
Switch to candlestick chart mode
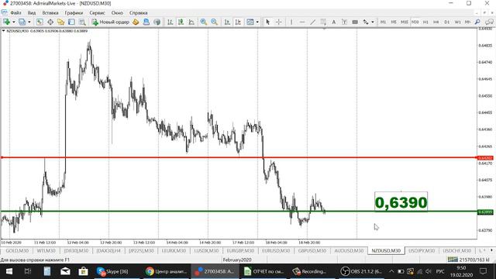[181, 22]
